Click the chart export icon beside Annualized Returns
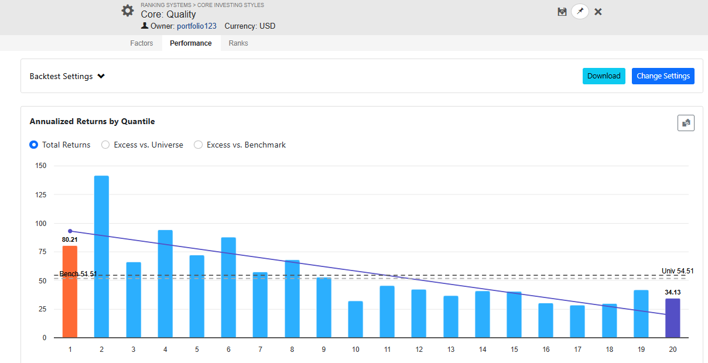This screenshot has width=708, height=363. tap(686, 123)
